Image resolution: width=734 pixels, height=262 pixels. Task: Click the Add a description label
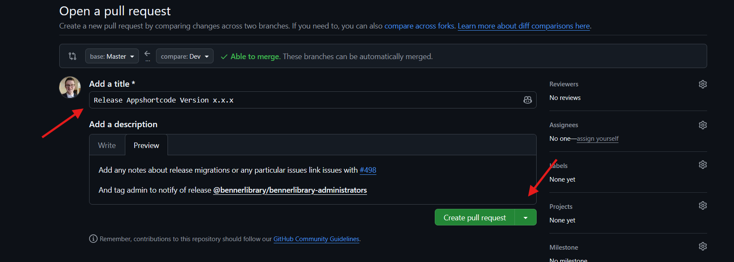123,124
